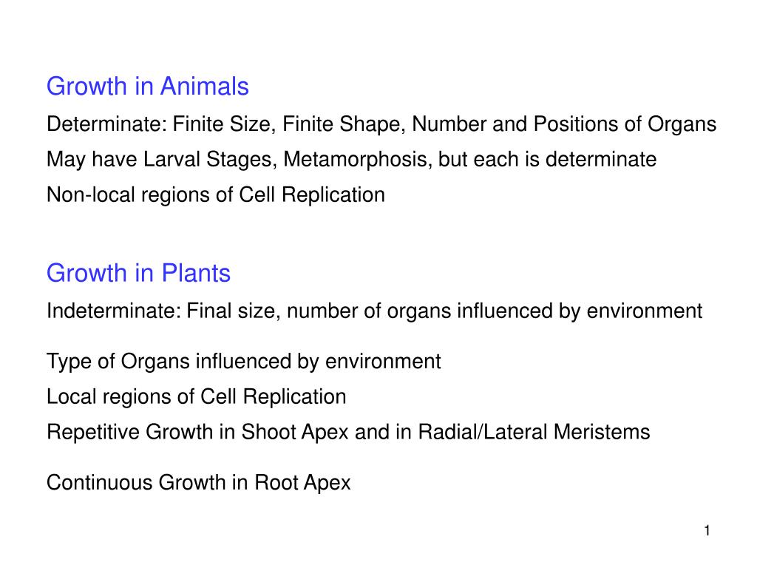Click the words 'Radial/Lateral Meristems'
757x568 pixels.
tap(534, 432)
